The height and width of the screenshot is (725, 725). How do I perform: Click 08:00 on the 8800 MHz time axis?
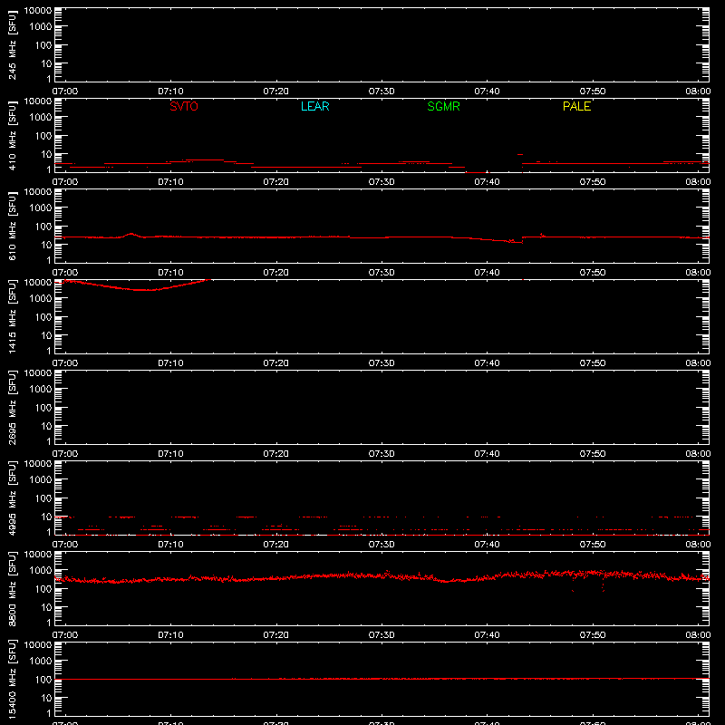coord(698,635)
